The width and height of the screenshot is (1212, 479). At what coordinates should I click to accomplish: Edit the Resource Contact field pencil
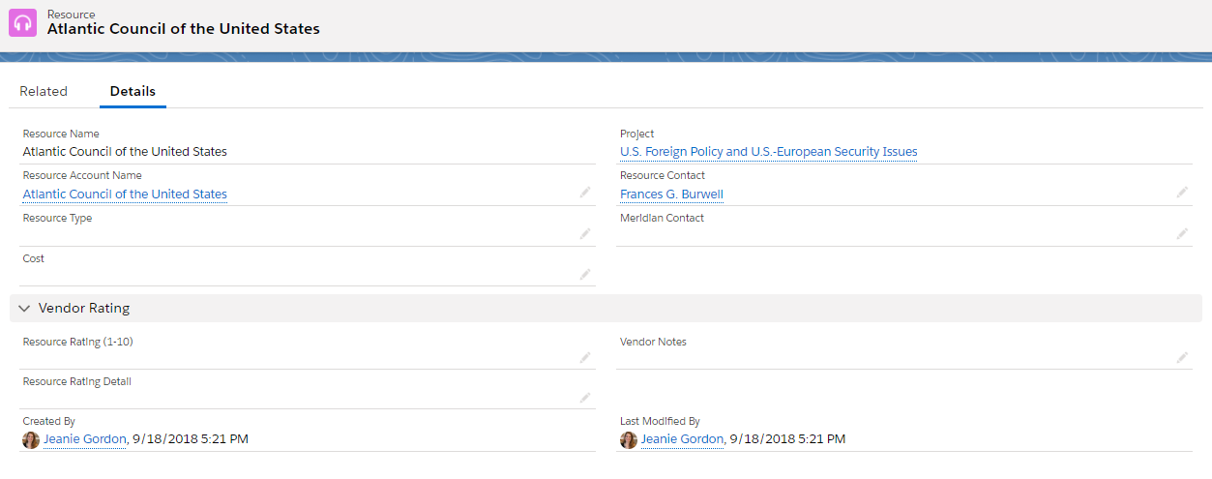pyautogui.click(x=1182, y=193)
